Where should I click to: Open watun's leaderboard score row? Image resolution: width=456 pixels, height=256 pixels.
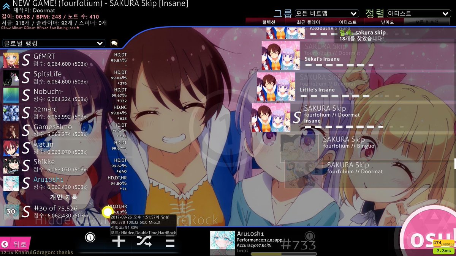coord(65,148)
